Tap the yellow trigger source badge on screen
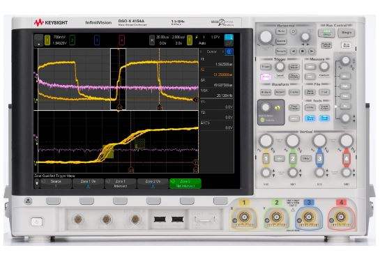 coord(190,40)
